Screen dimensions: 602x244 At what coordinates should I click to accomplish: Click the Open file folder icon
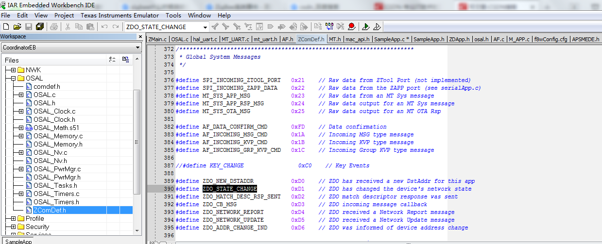tap(17, 27)
